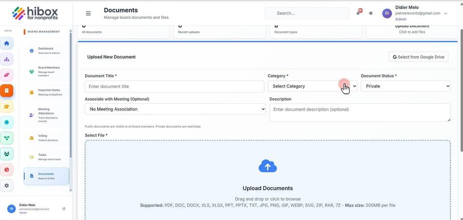Image resolution: width=463 pixels, height=220 pixels.
Task: Click the Voting ballot box icon
Action: coord(31,138)
